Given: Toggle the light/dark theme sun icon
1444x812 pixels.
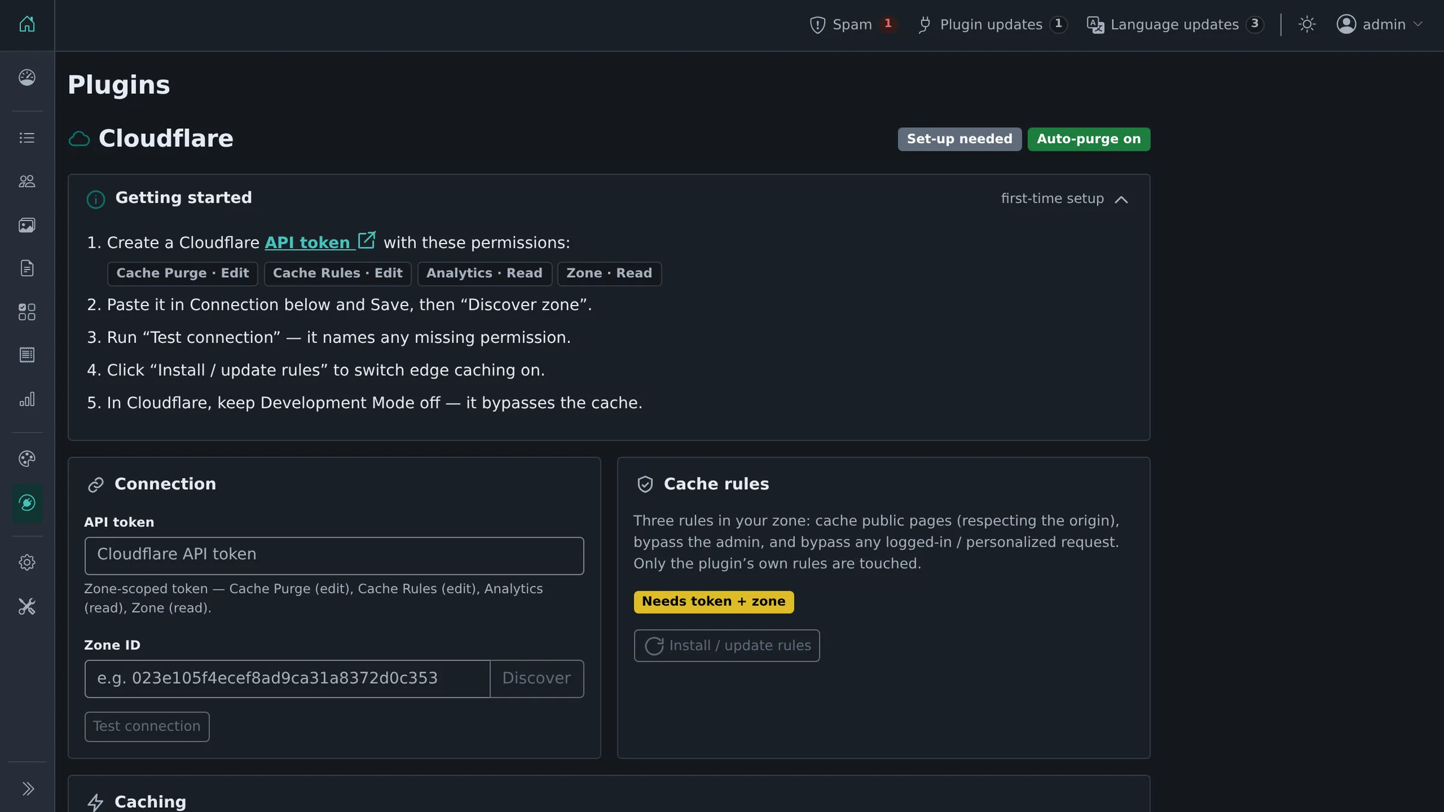Looking at the screenshot, I should click(1307, 24).
